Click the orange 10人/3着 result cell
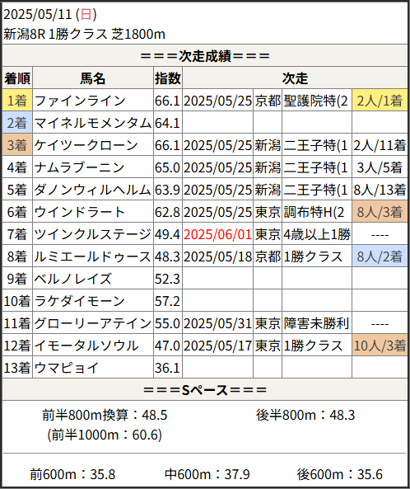Image resolution: width=410 pixels, height=489 pixels. pos(380,346)
